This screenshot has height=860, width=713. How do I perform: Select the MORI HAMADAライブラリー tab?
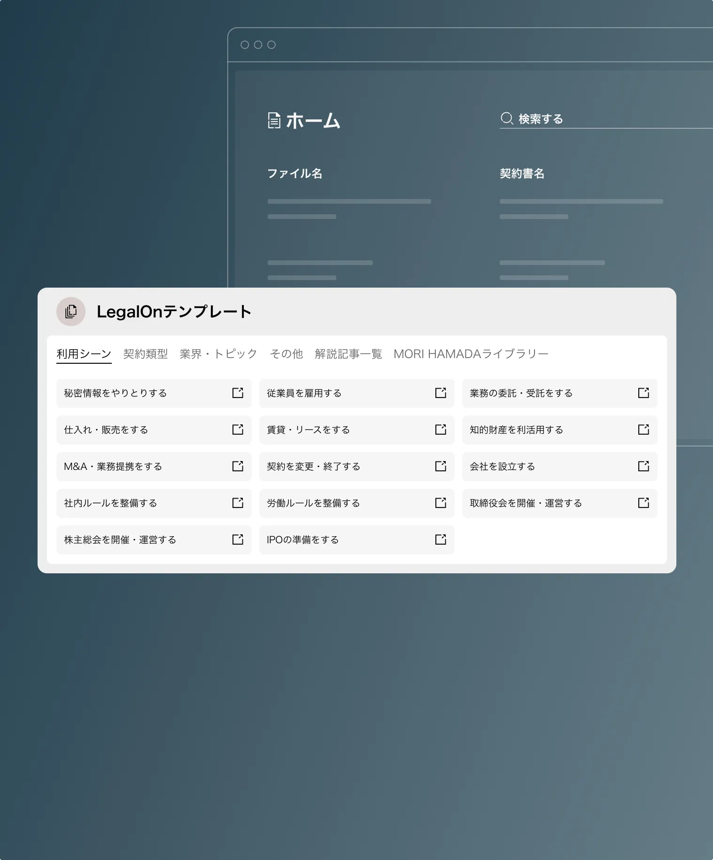pyautogui.click(x=471, y=354)
